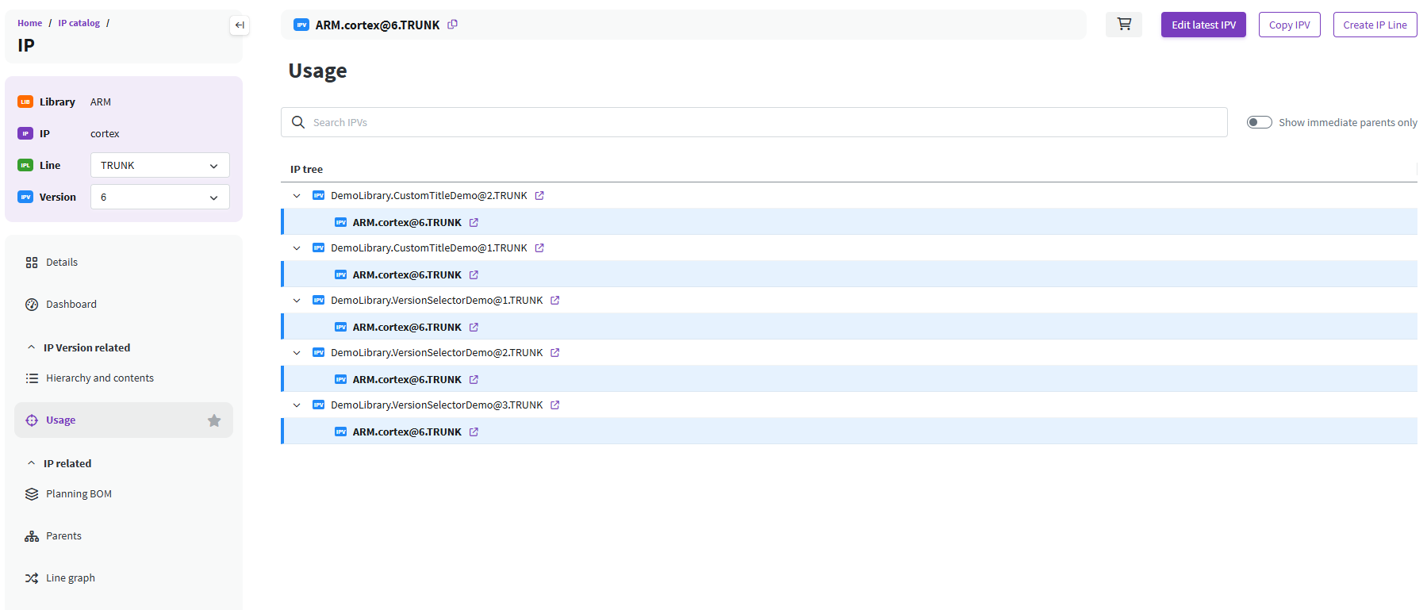Collapse the IP related section
Image resolution: width=1427 pixels, height=610 pixels.
point(32,463)
